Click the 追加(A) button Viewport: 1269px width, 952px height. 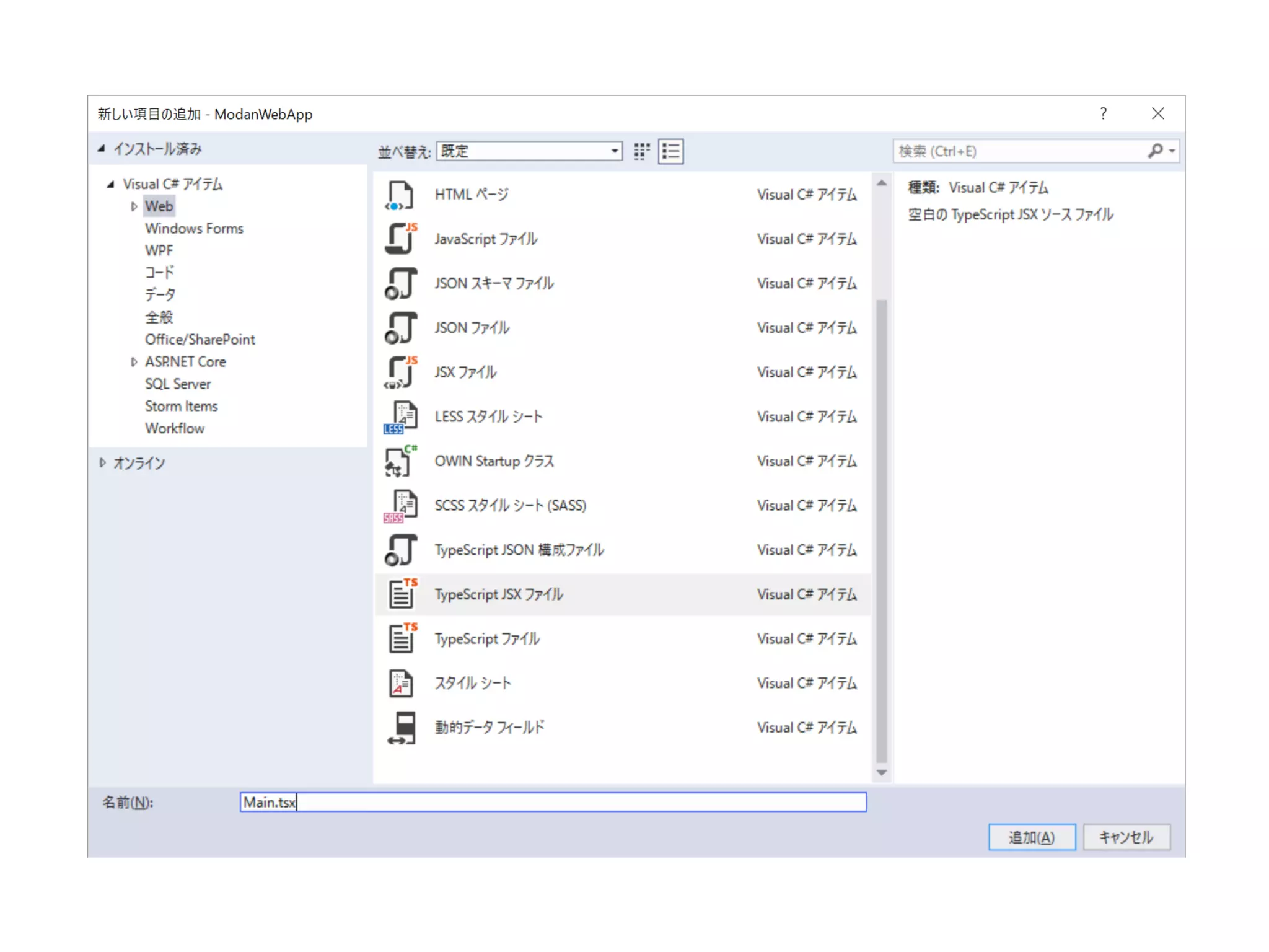pos(1031,837)
